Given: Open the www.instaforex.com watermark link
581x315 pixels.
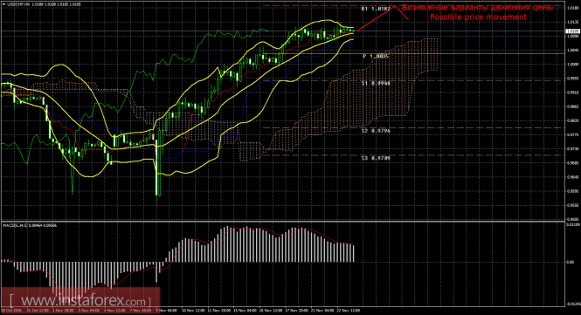Looking at the screenshot, I should click(x=80, y=300).
